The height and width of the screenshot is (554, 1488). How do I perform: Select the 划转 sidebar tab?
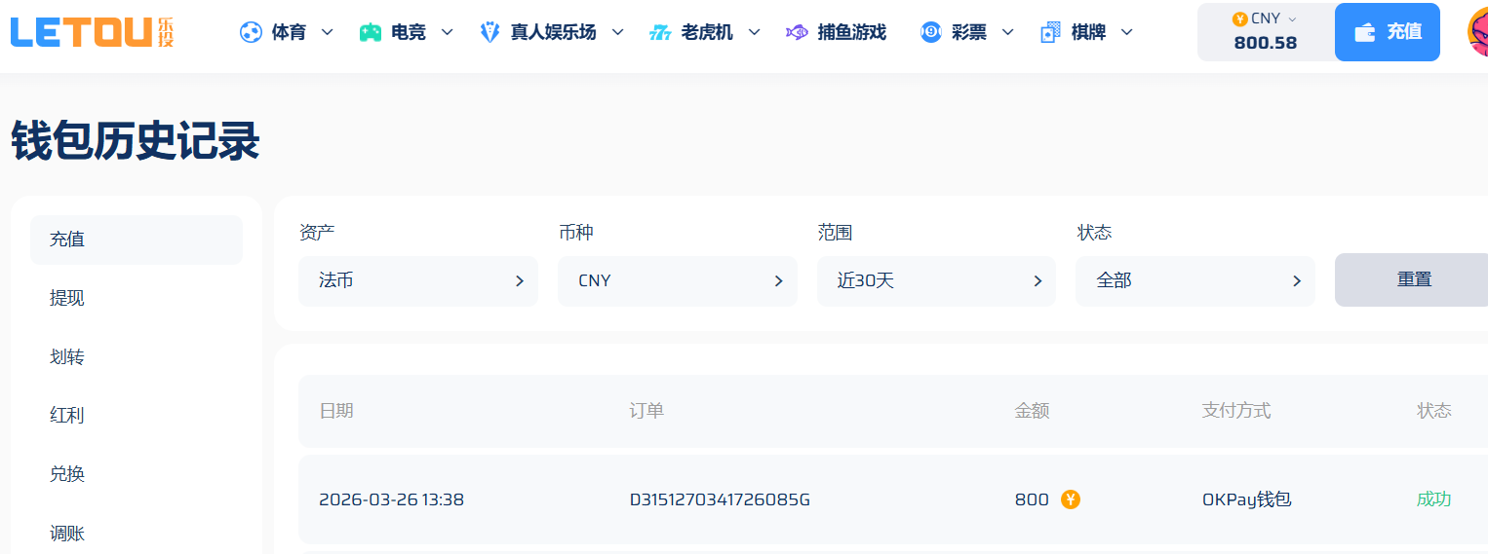67,357
